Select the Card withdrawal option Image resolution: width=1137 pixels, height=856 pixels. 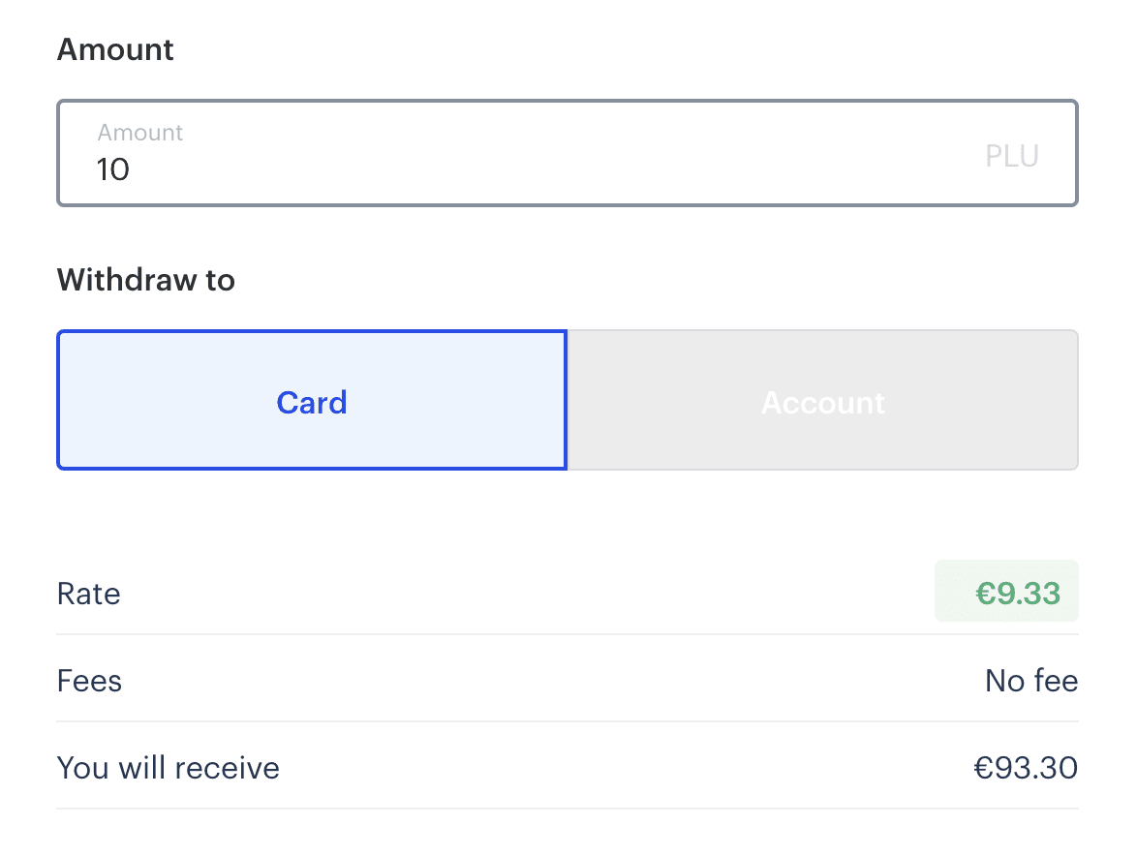(x=312, y=402)
